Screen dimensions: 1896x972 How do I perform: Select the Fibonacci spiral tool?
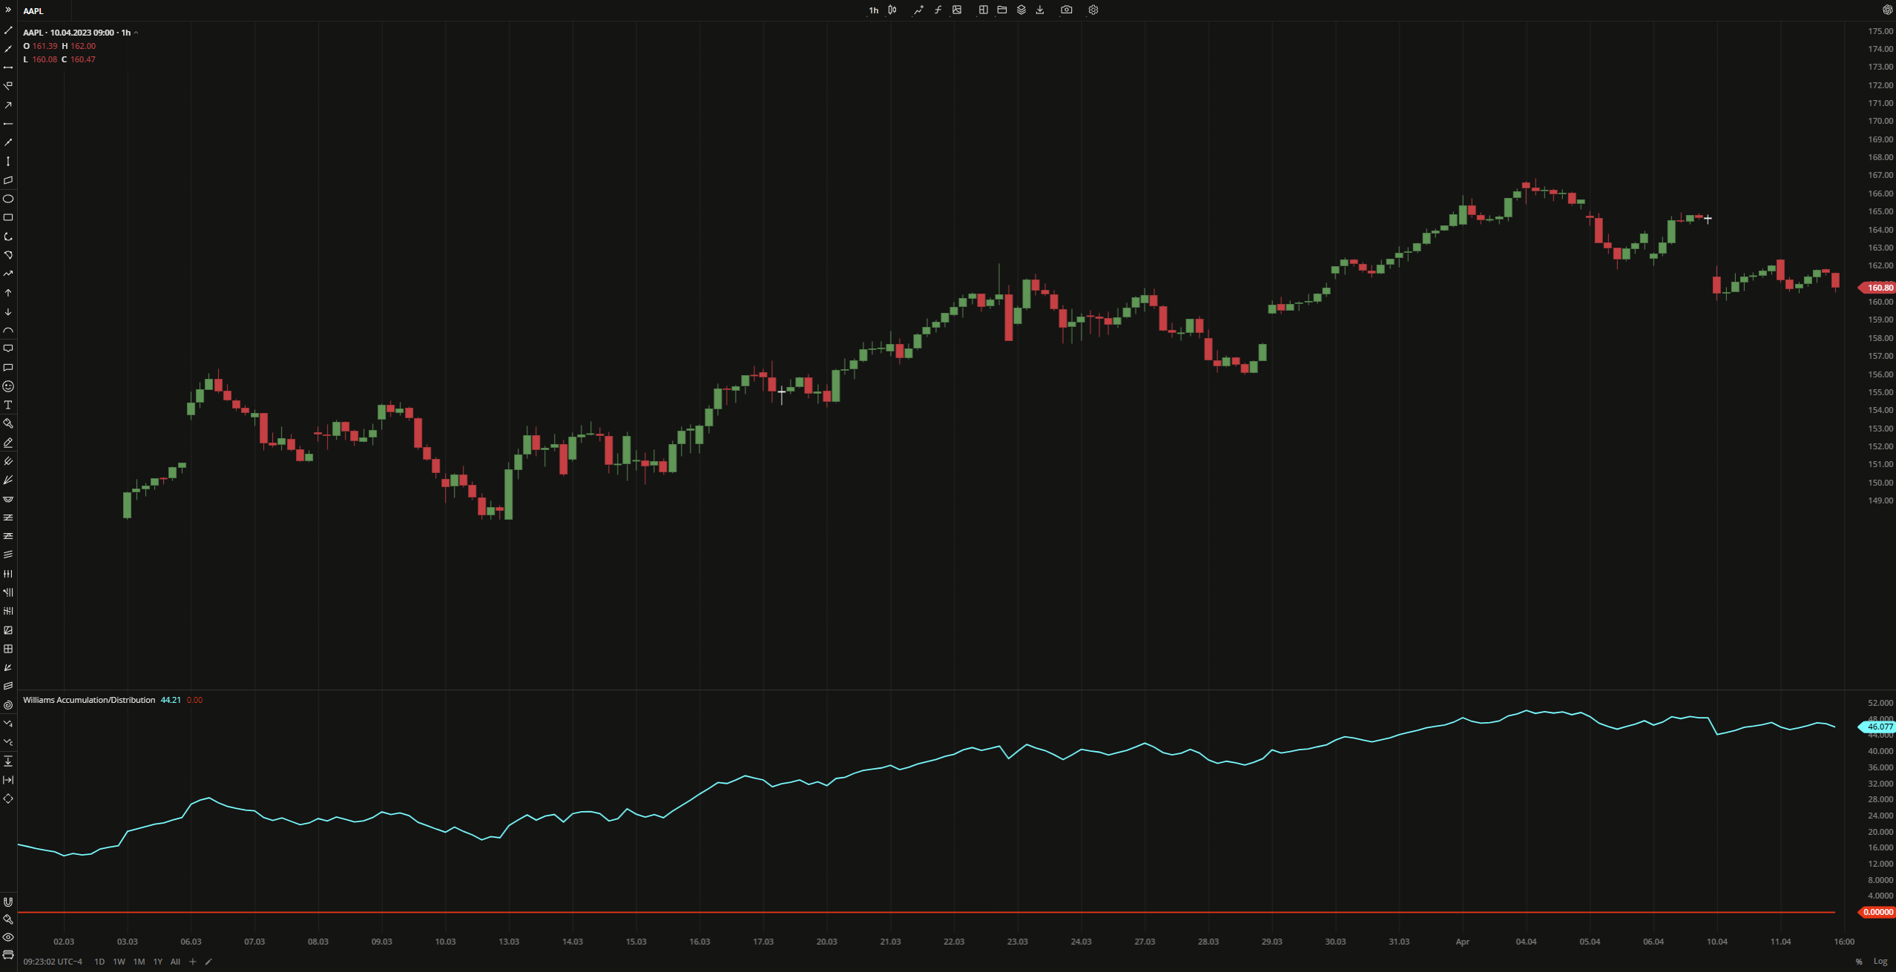pos(8,705)
